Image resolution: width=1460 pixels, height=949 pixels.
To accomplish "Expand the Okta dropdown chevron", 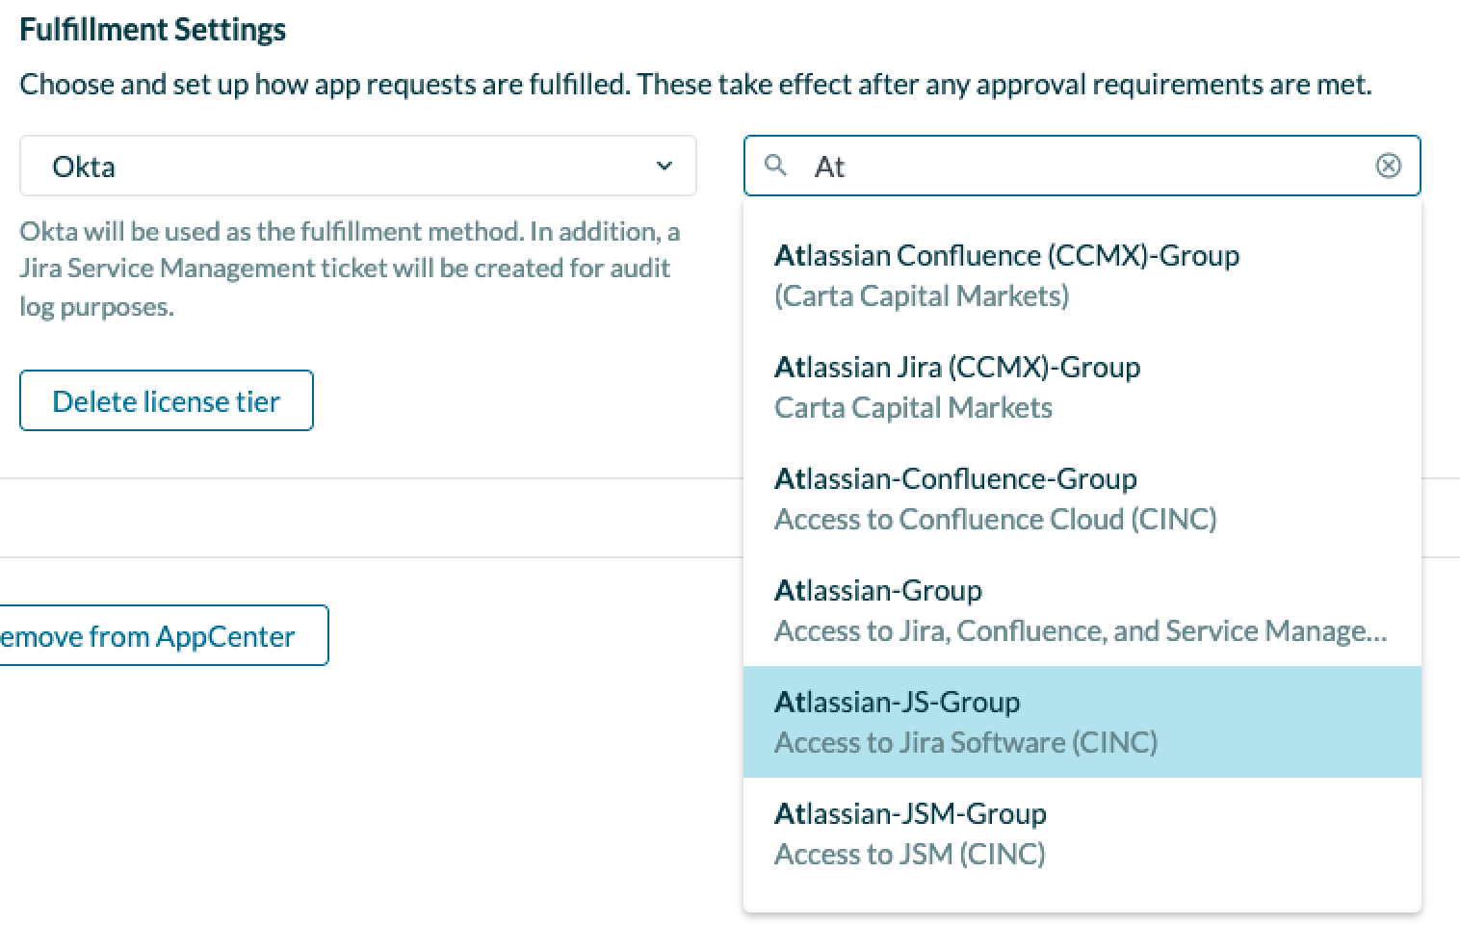I will pyautogui.click(x=664, y=166).
